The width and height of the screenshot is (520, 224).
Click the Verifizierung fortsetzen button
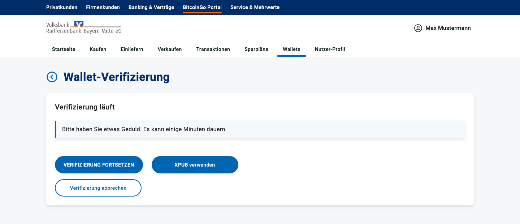coord(99,165)
